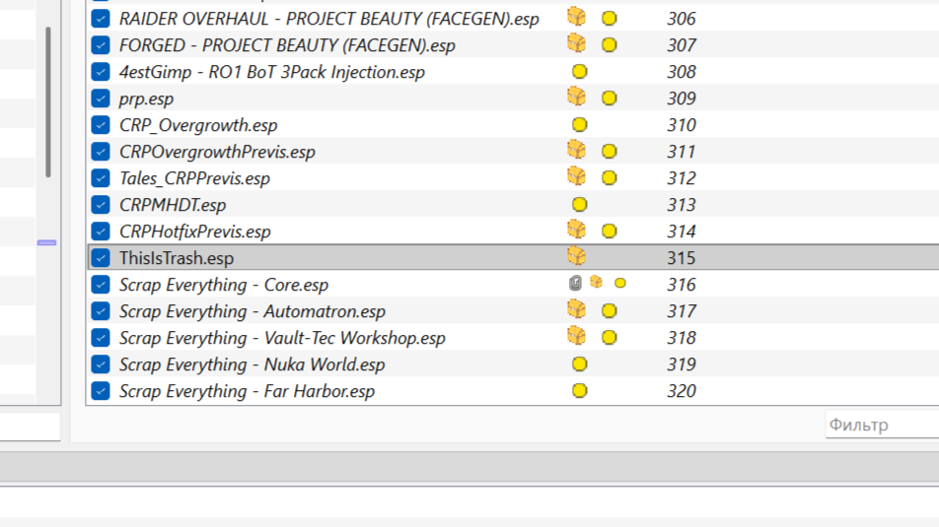
Task: Click the archive box icon for prp.esp
Action: [576, 97]
